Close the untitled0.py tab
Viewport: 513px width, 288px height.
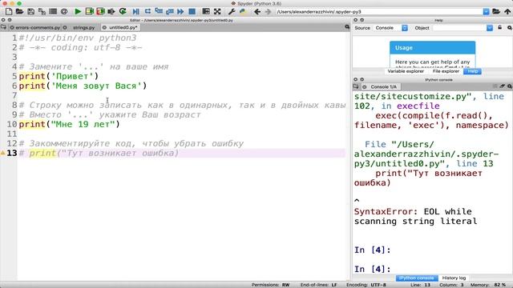(x=104, y=28)
